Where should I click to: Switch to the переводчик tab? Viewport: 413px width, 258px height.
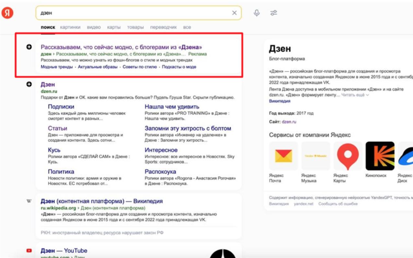coord(163,27)
